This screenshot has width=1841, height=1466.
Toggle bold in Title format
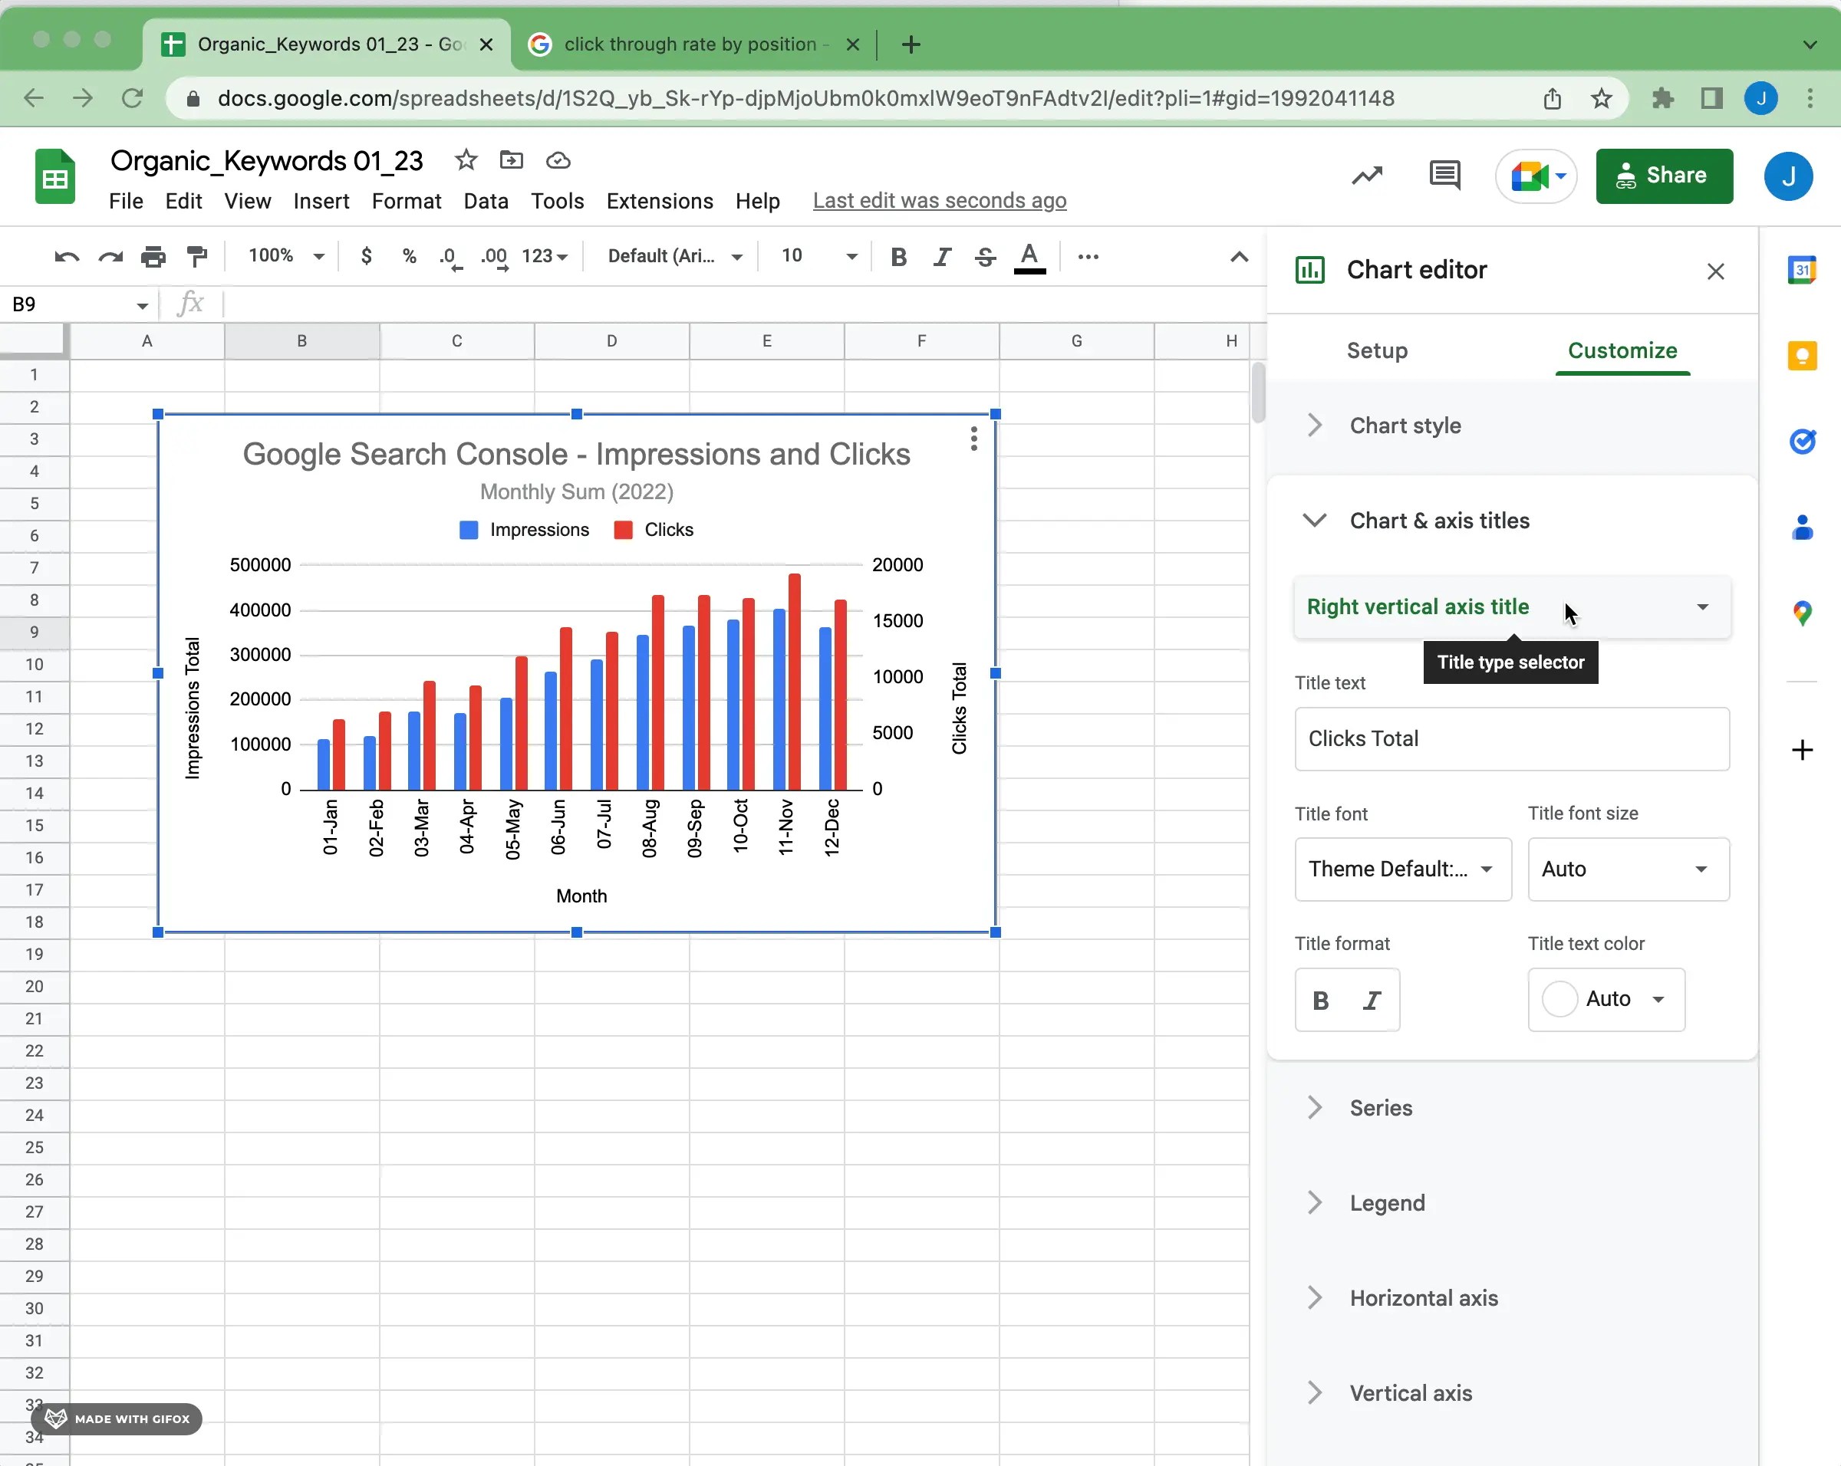click(x=1320, y=1000)
